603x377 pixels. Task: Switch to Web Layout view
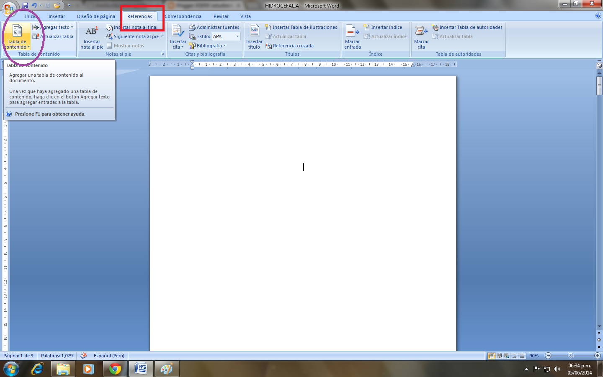pos(507,356)
